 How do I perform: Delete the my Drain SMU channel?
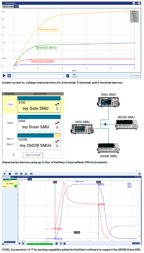tap(57, 127)
